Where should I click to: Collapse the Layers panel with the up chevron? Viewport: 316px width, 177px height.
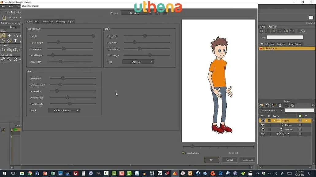[313, 105]
